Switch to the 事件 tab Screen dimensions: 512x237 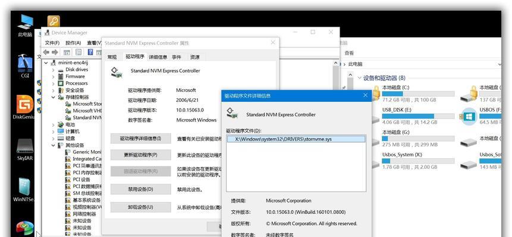click(x=177, y=57)
